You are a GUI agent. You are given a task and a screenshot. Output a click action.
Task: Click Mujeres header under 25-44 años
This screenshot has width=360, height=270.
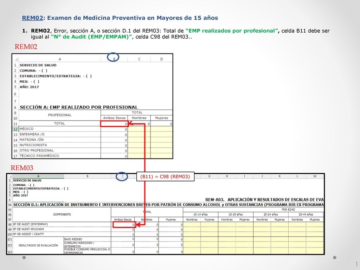315,219
